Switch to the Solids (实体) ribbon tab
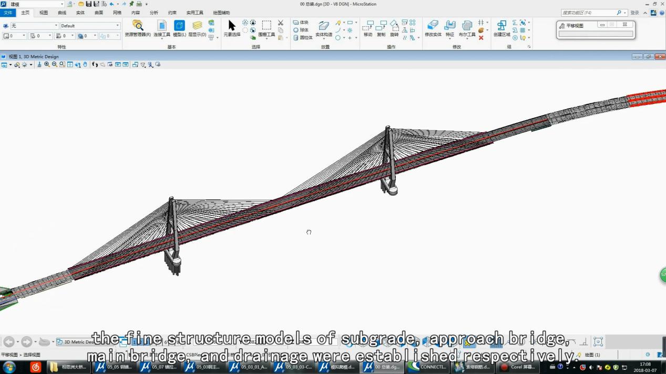Screen dimensions: 666x374 (80, 13)
